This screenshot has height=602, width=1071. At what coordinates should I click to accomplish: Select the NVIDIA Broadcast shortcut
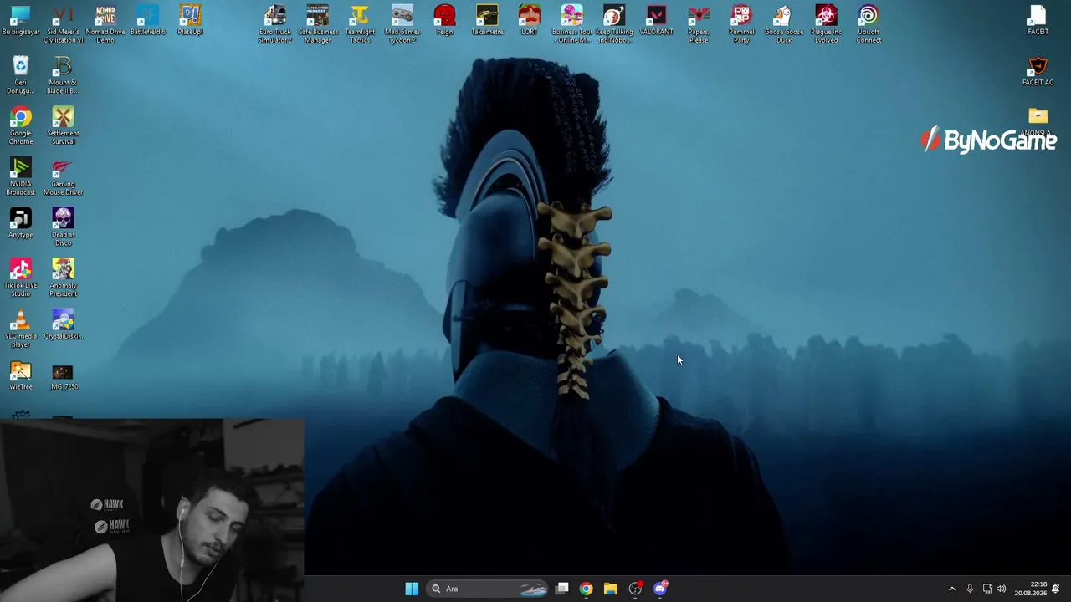click(x=21, y=176)
